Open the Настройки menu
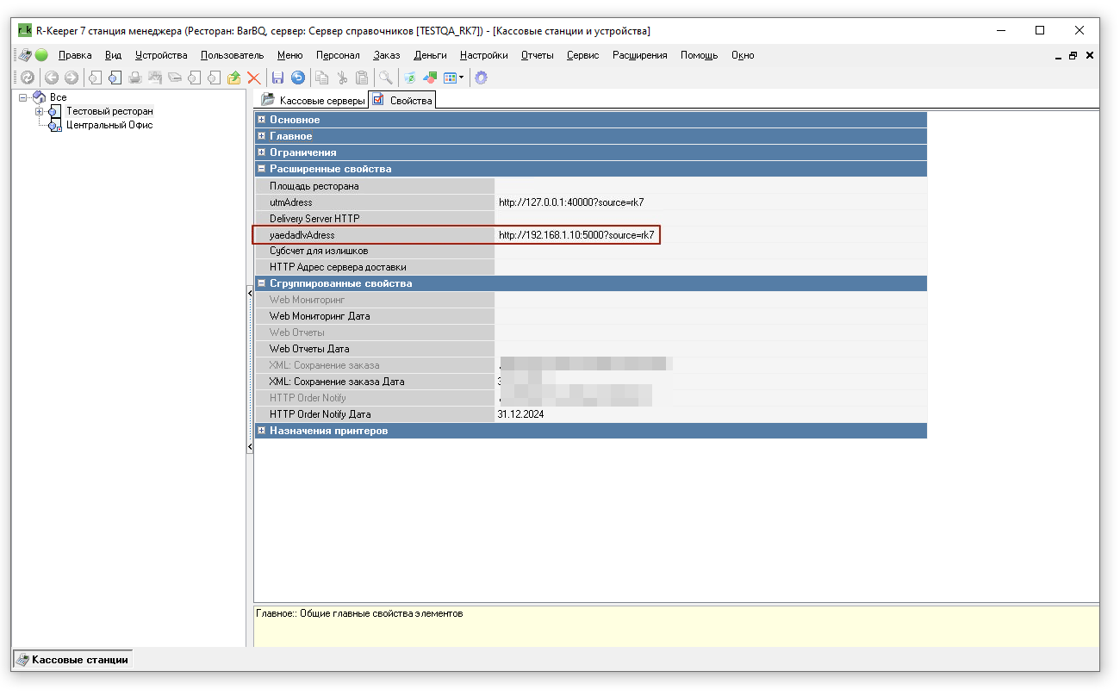The width and height of the screenshot is (1120, 696). [x=483, y=55]
